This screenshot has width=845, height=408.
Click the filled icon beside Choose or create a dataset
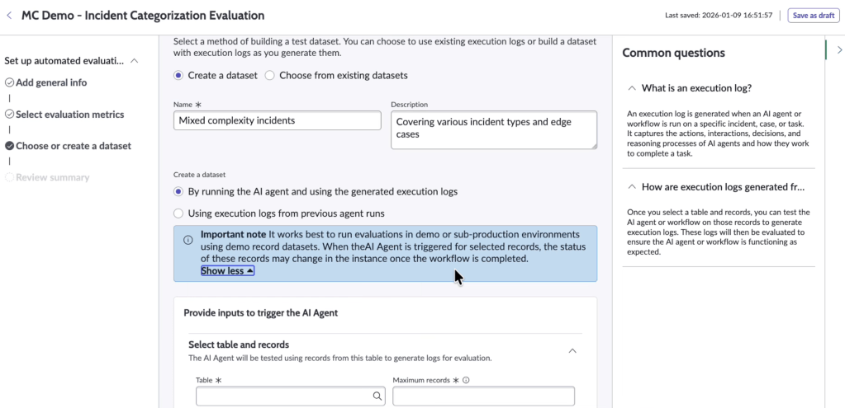coord(9,146)
